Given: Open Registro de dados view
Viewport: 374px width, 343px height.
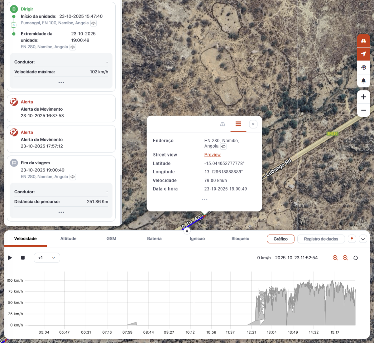Looking at the screenshot, I should 321,239.
